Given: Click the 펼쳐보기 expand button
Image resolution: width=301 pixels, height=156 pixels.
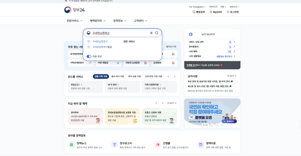Looking at the screenshot, I should point(171,46).
